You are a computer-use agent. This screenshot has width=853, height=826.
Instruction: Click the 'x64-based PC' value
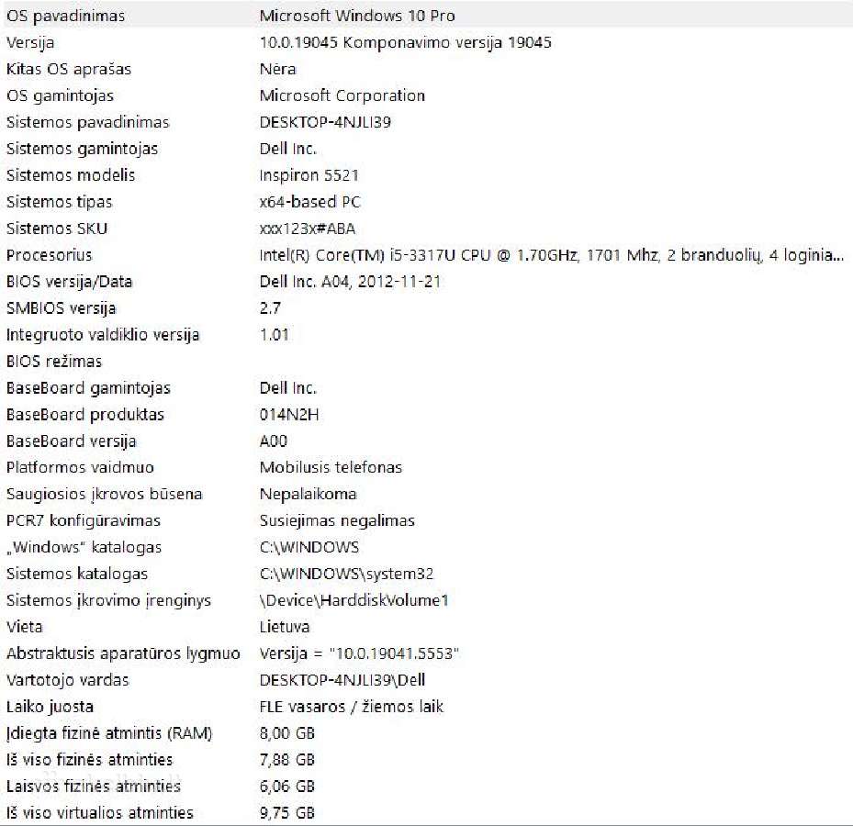[x=310, y=202]
